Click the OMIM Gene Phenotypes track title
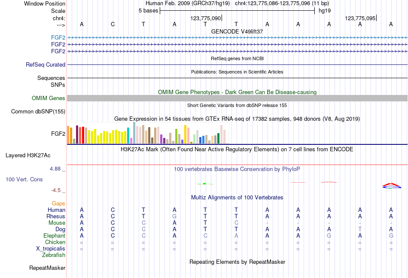 237,92
